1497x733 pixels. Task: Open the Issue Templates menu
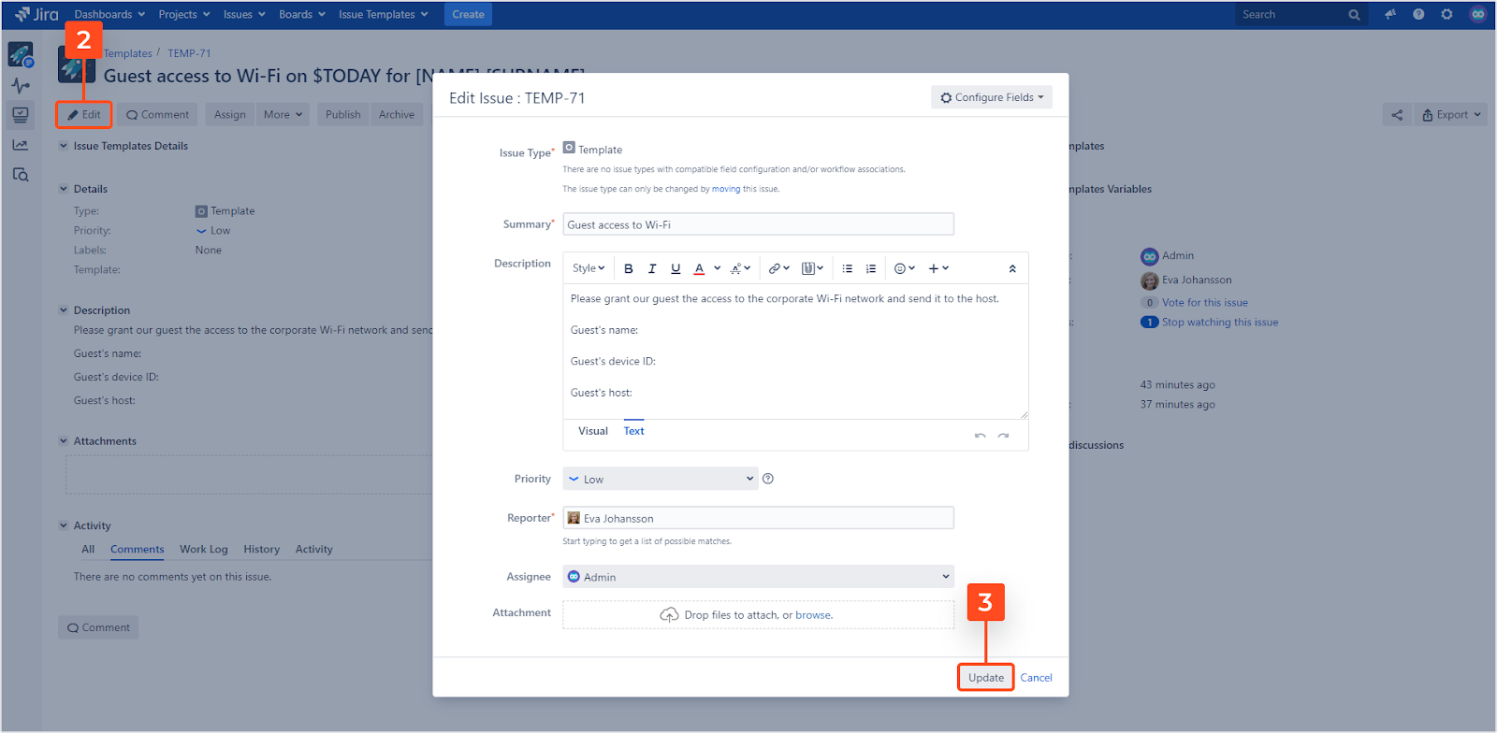click(x=384, y=14)
